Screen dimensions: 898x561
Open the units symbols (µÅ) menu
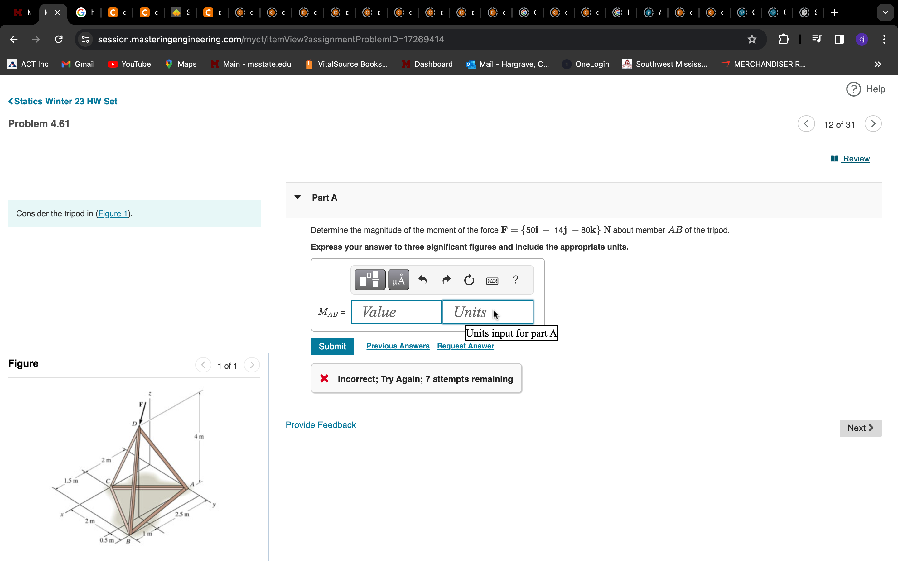tap(398, 279)
